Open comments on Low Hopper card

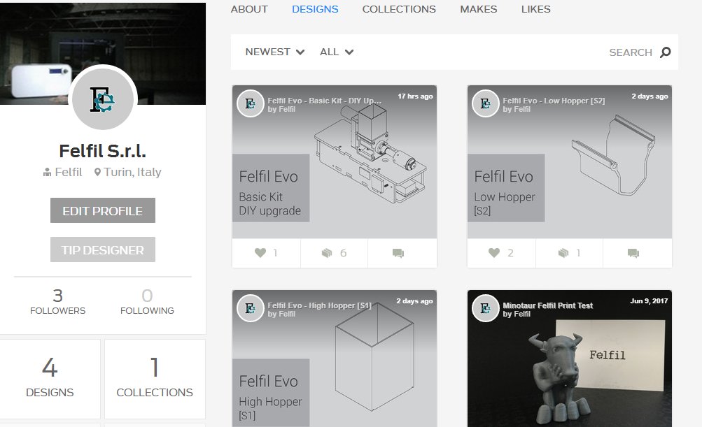(x=633, y=253)
